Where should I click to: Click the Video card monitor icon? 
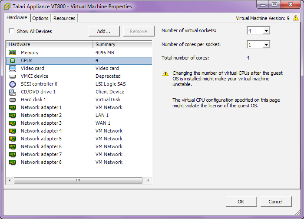pyautogui.click(x=13, y=69)
